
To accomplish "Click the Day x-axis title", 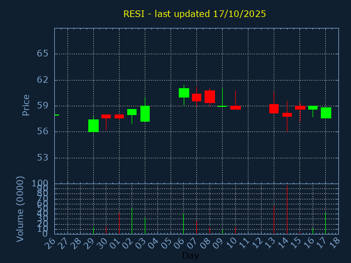I will (x=190, y=255).
